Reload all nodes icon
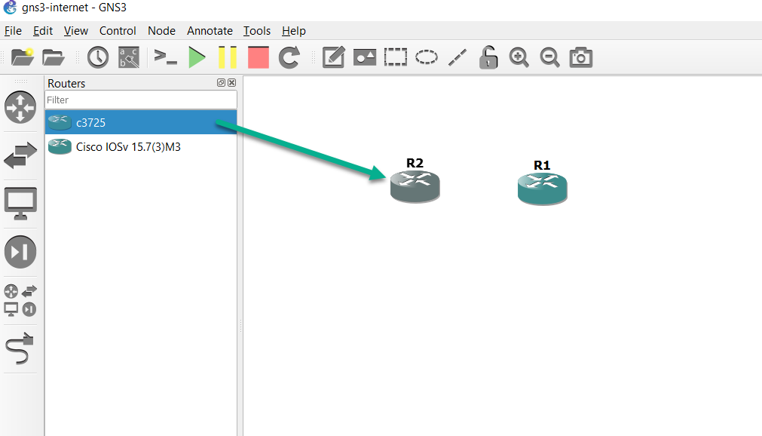The width and height of the screenshot is (762, 436). click(289, 57)
